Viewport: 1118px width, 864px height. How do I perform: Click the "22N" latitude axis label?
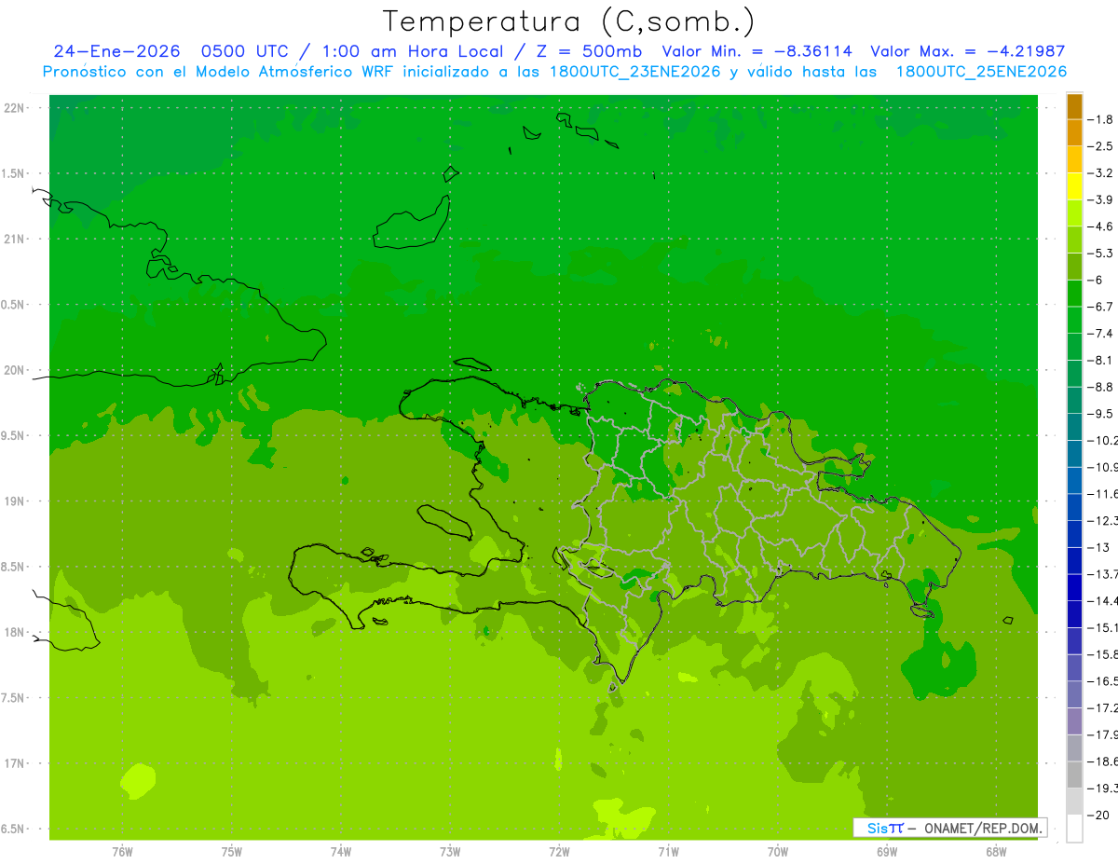tap(16, 108)
